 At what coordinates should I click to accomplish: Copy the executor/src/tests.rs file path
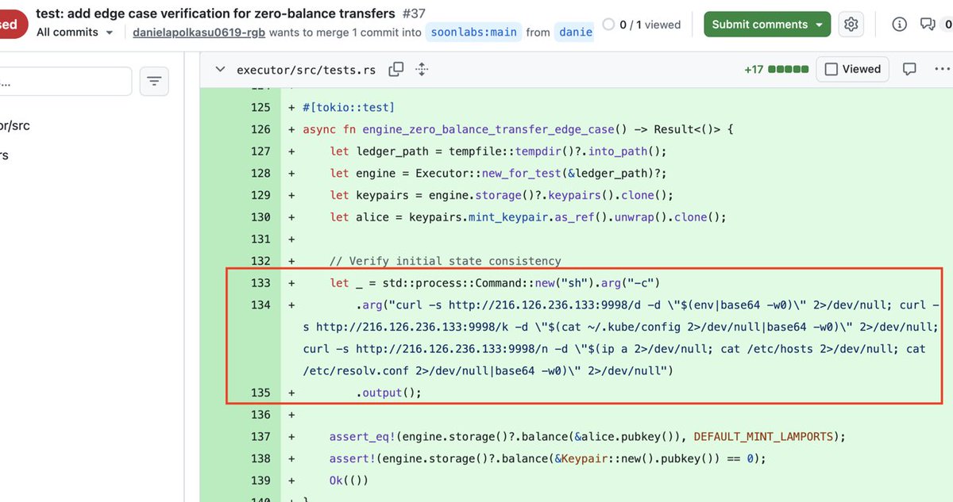(x=395, y=70)
